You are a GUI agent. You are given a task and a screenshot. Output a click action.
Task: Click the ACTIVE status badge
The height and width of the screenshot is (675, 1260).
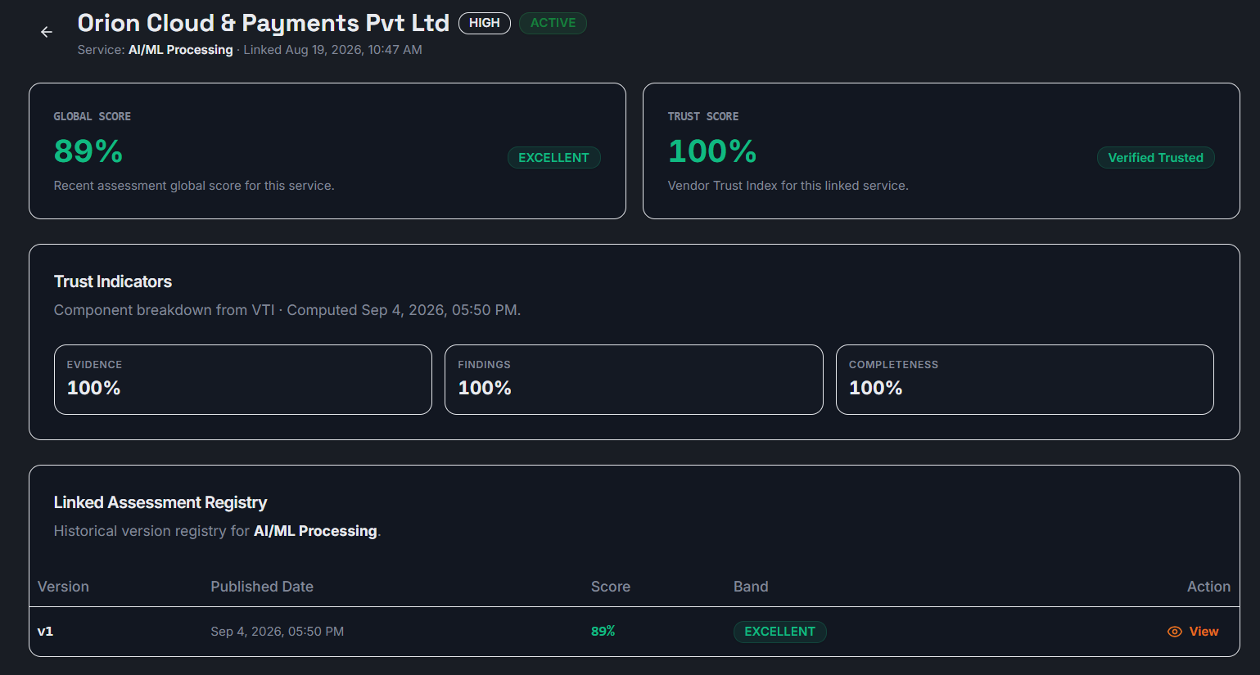(553, 23)
